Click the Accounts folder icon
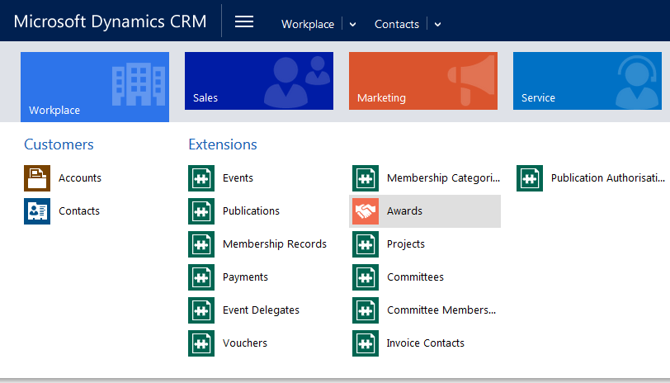This screenshot has width=670, height=383. [37, 178]
